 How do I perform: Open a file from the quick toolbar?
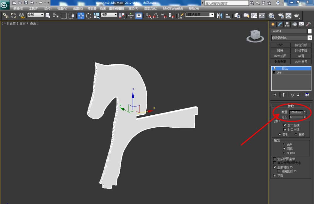coord(20,3)
